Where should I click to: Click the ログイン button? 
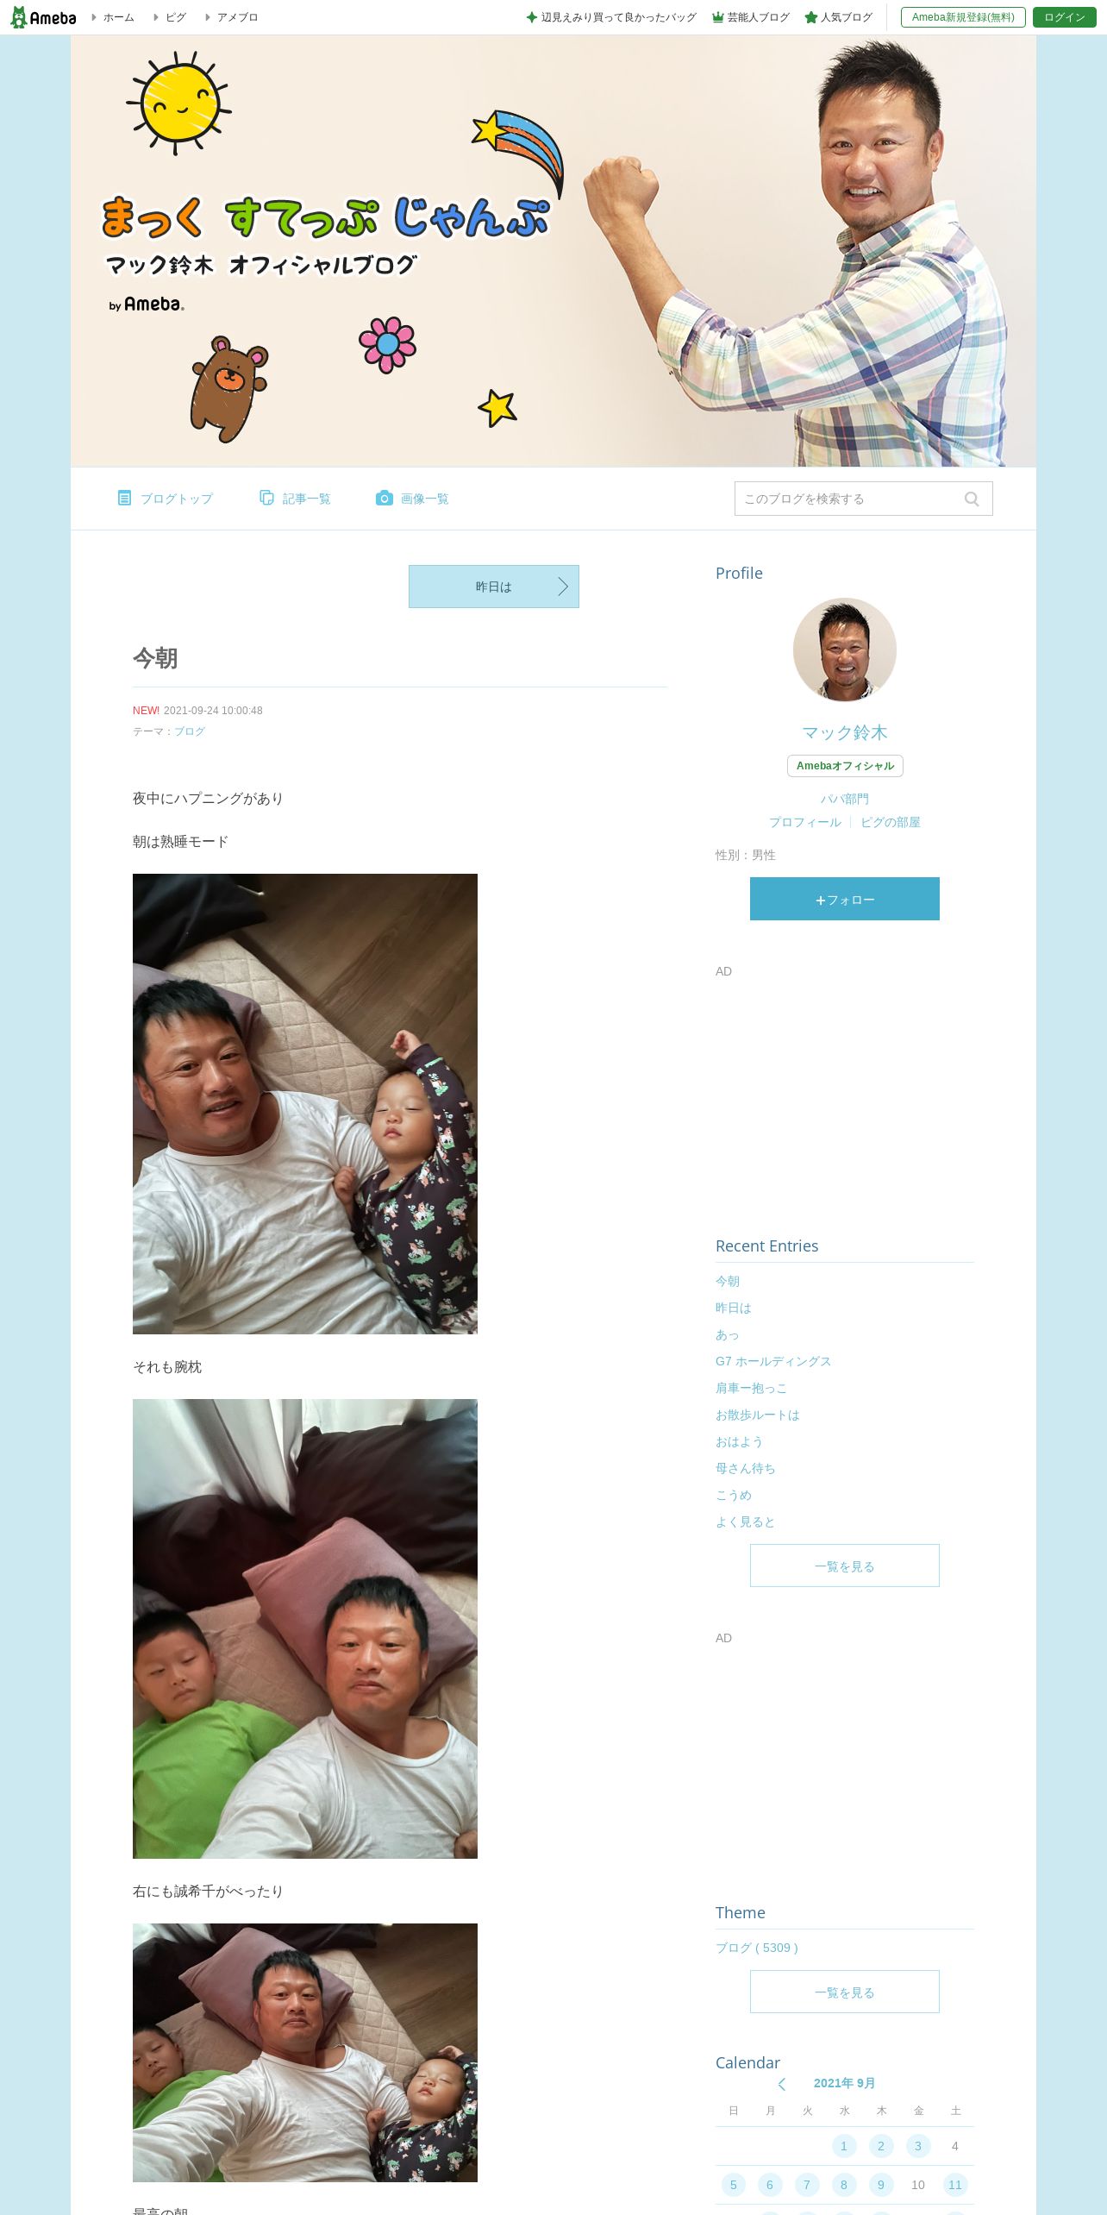tap(1065, 17)
